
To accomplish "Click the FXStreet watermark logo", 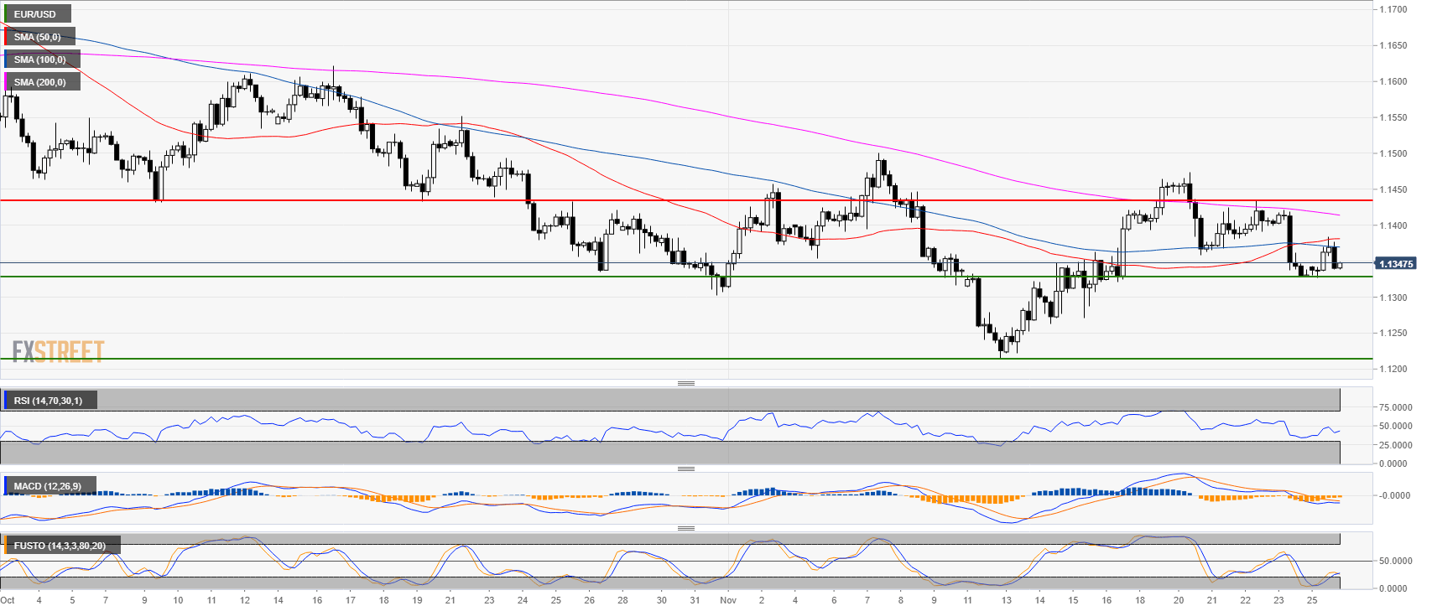I will pos(58,351).
